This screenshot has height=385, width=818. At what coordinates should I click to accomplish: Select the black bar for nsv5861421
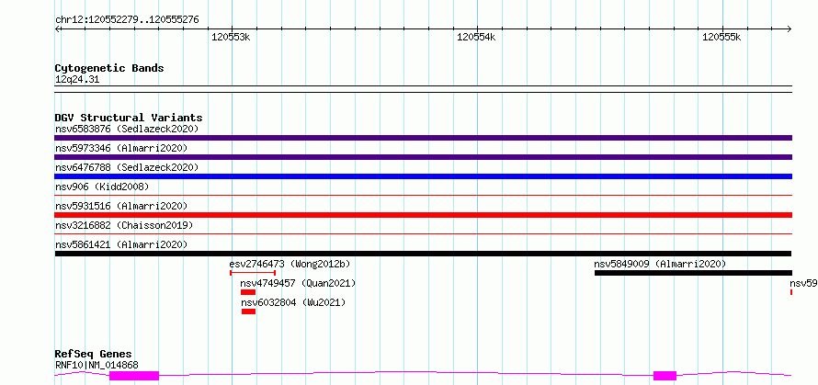tap(423, 254)
